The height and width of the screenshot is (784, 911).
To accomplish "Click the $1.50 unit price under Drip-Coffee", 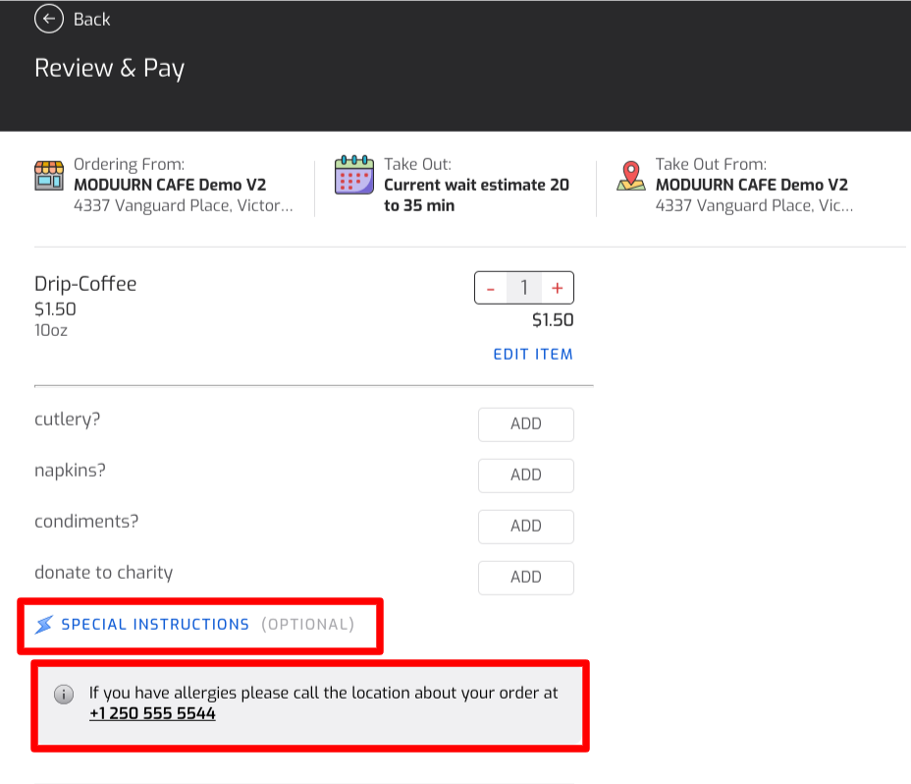I will coord(55,308).
